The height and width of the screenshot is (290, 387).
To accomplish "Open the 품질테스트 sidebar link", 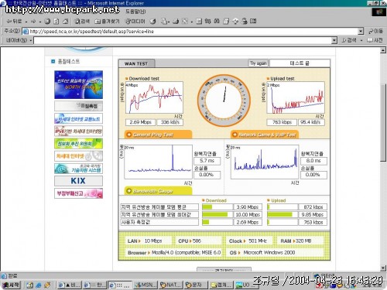I will pyautogui.click(x=69, y=61).
